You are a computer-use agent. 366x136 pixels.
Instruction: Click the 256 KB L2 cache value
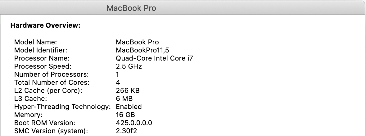click(128, 90)
